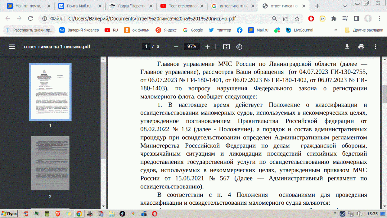Image resolution: width=387 pixels, height=218 pixels.
Task: Expand the hidden bookmarks chevron
Action: click(336, 30)
